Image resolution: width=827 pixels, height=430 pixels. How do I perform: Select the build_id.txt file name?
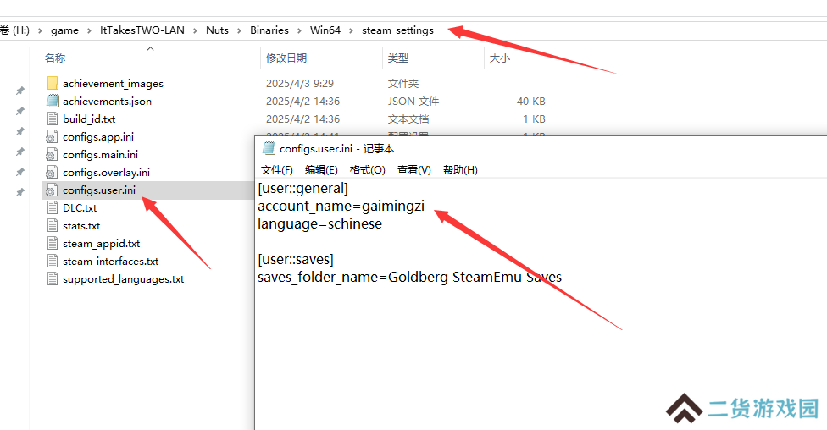(89, 119)
